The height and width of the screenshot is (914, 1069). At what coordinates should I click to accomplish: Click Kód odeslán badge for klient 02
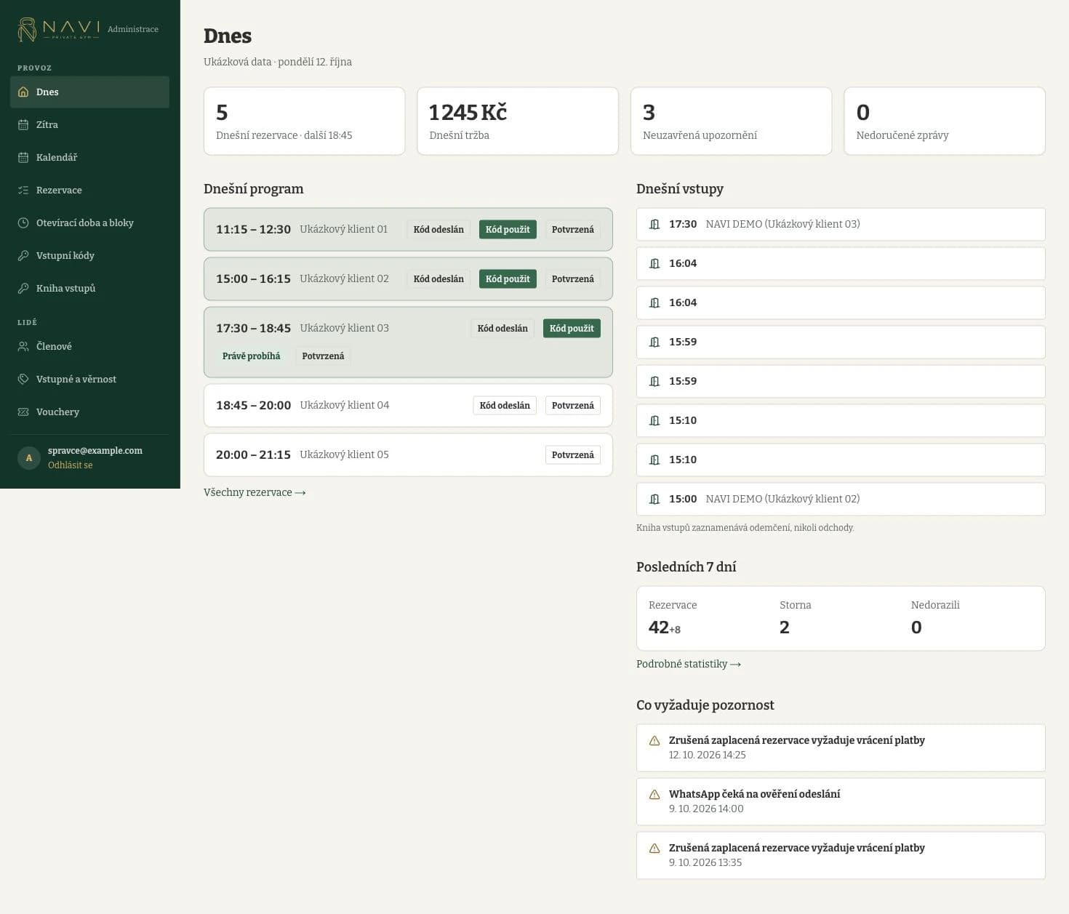(x=439, y=279)
